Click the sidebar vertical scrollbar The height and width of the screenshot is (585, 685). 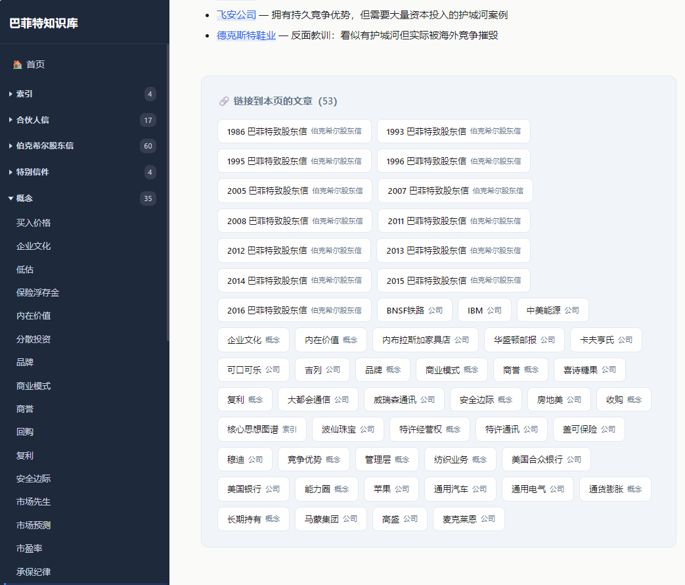pyautogui.click(x=167, y=193)
